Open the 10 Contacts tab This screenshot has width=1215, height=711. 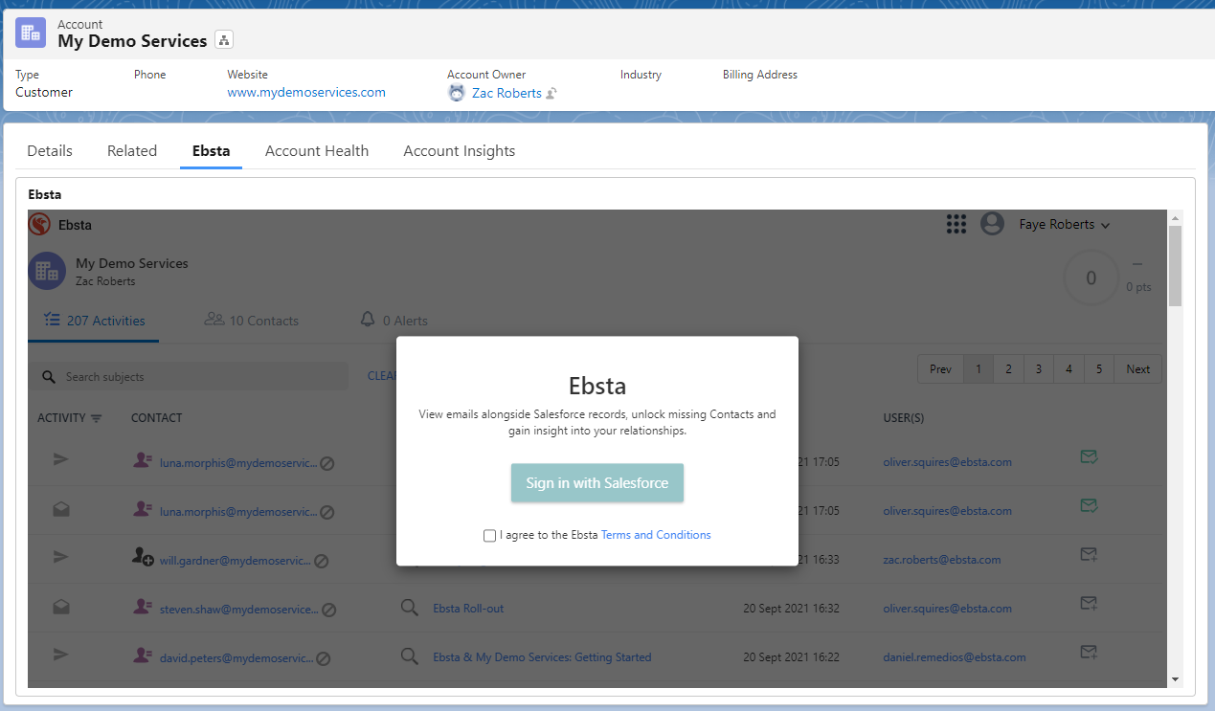click(252, 321)
